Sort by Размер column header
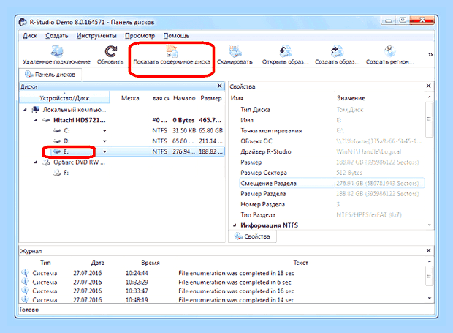This screenshot has width=453, height=333. coord(211,98)
